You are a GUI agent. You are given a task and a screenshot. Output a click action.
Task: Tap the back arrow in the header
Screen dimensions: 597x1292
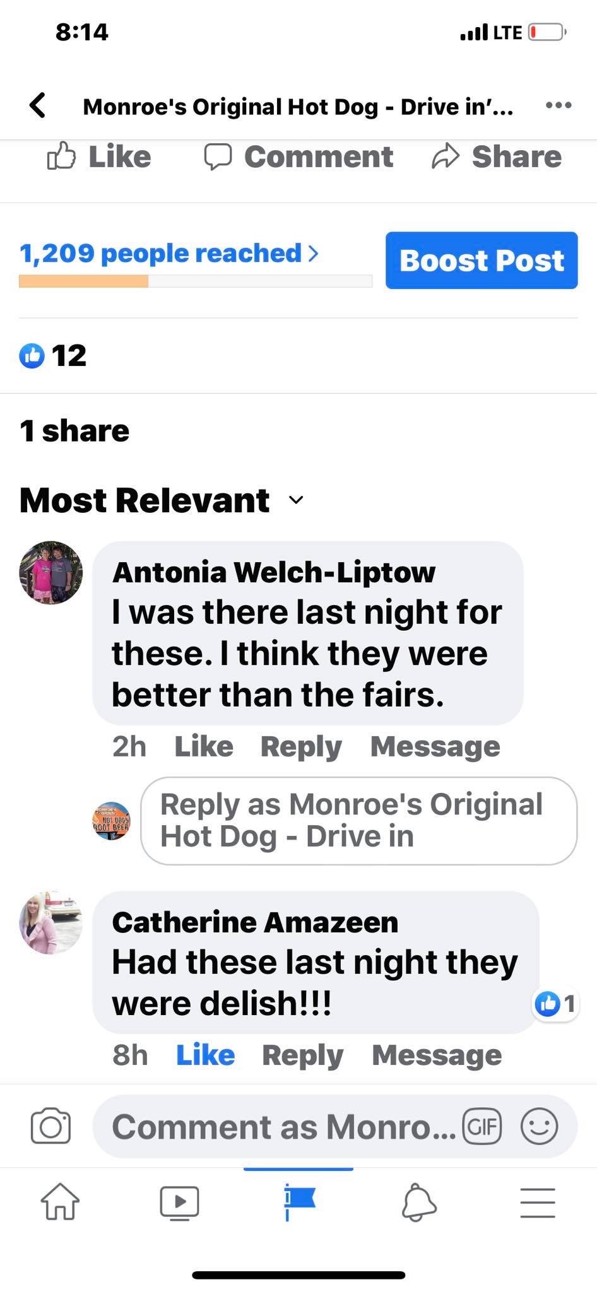tap(38, 105)
